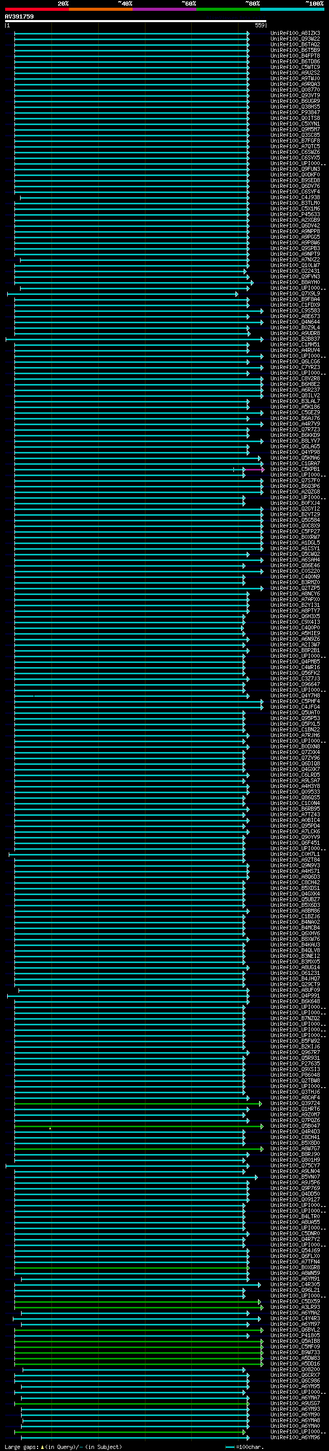Select hit label UniRef100_A8NCY6
329x1451 pixels.
point(295,593)
